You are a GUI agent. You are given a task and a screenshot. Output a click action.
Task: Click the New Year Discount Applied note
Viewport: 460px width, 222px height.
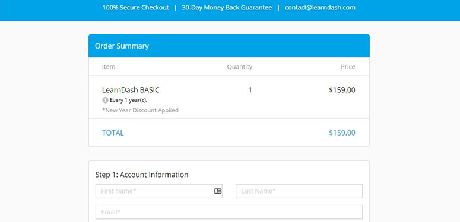[x=140, y=110]
